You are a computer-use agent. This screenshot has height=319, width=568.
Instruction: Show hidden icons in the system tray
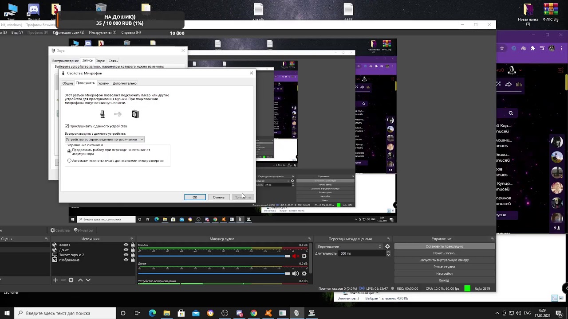pos(497,313)
